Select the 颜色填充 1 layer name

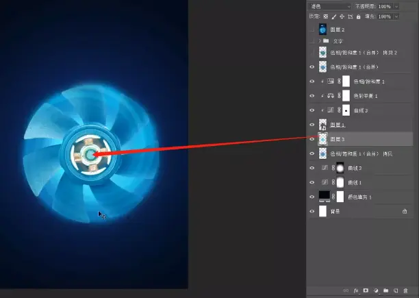point(359,197)
